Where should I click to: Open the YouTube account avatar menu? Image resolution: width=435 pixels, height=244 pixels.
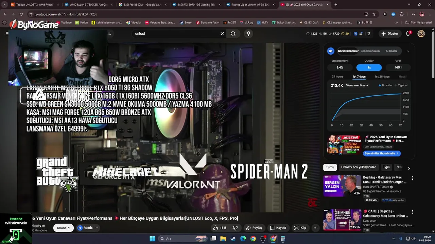click(x=421, y=34)
